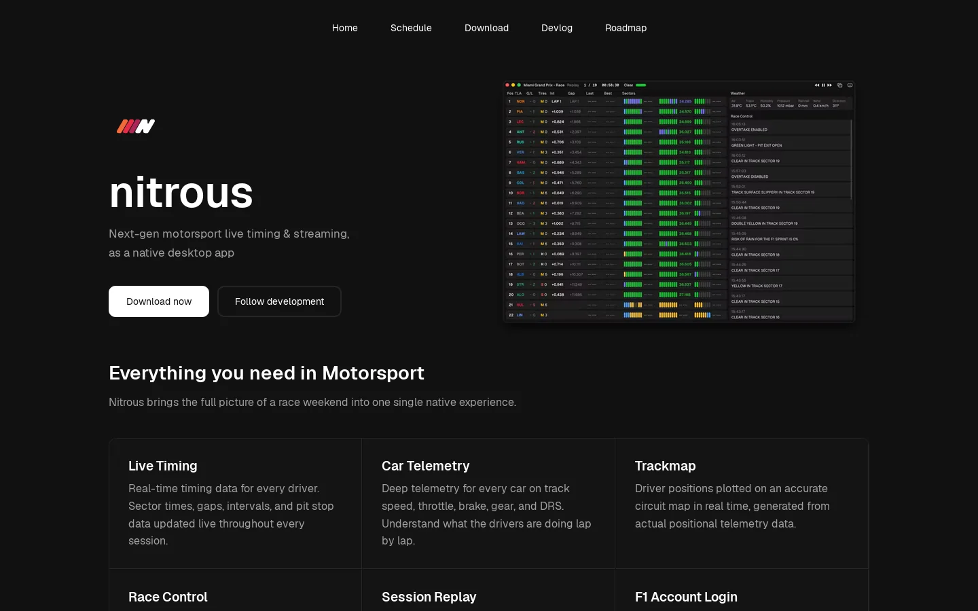This screenshot has width=978, height=611.
Task: Click the F1 Account Login heading
Action: (x=686, y=597)
